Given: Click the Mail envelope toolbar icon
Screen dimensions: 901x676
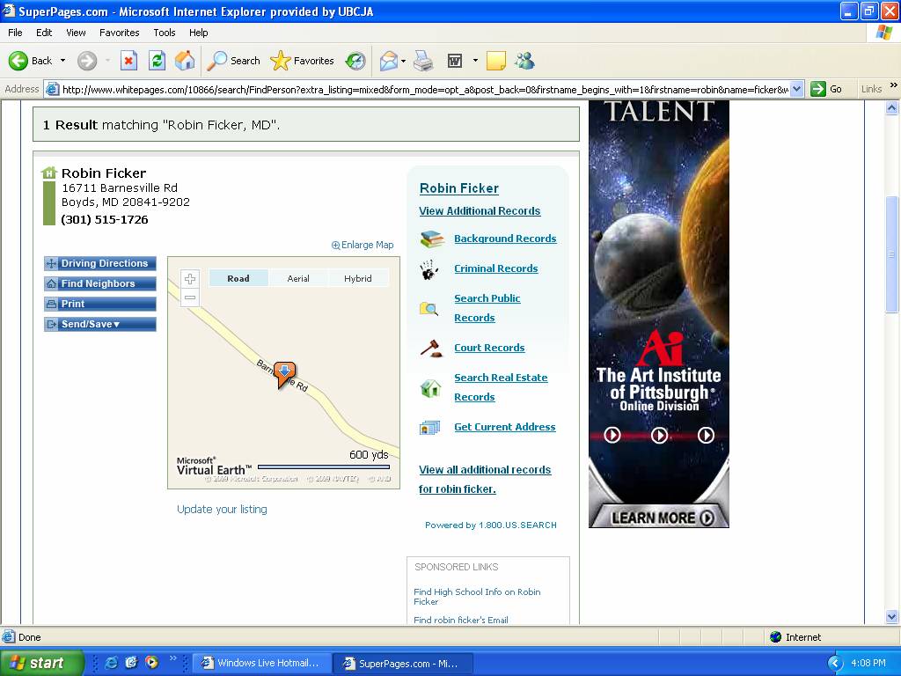Looking at the screenshot, I should coord(389,61).
